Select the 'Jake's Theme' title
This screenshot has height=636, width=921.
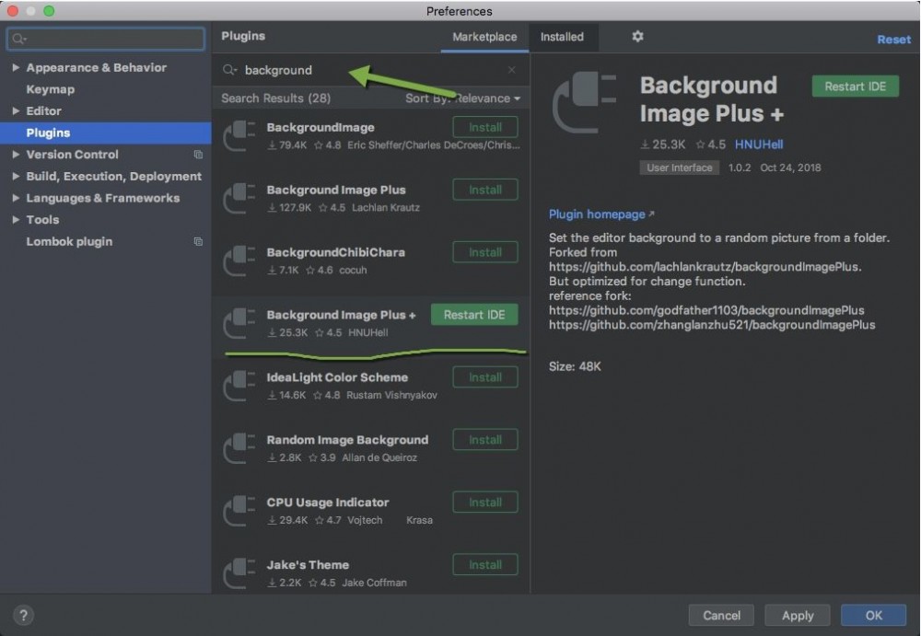[308, 565]
